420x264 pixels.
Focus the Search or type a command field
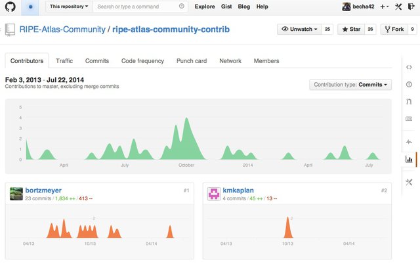click(x=140, y=7)
